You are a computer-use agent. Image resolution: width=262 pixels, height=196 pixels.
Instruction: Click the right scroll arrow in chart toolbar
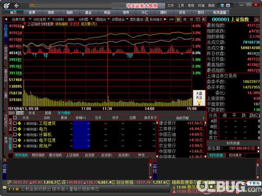coord(165,19)
